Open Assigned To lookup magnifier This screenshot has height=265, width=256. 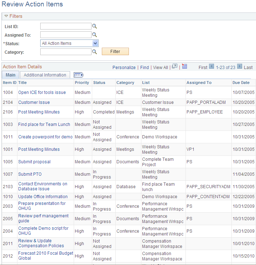coord(94,35)
